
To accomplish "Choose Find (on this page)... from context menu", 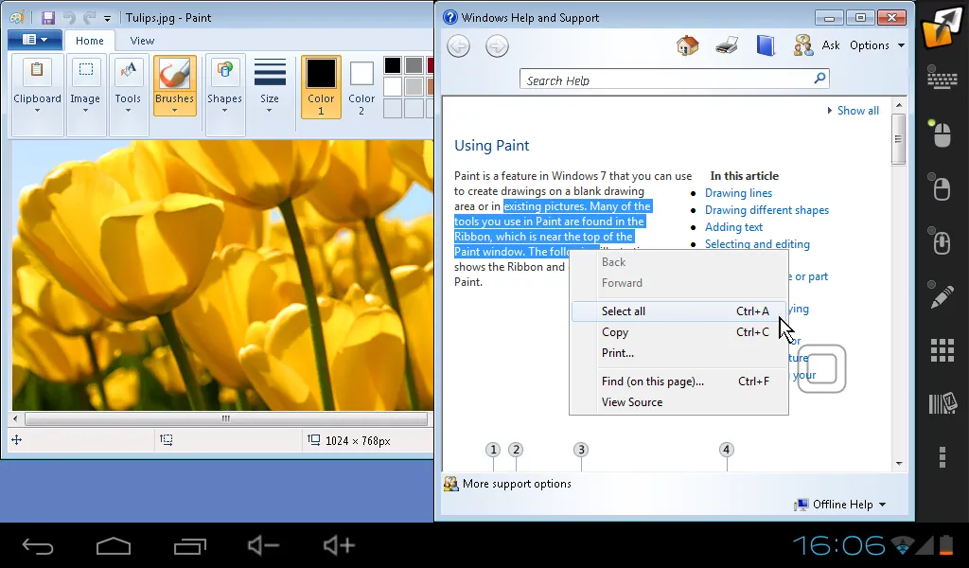I will 678,382.
